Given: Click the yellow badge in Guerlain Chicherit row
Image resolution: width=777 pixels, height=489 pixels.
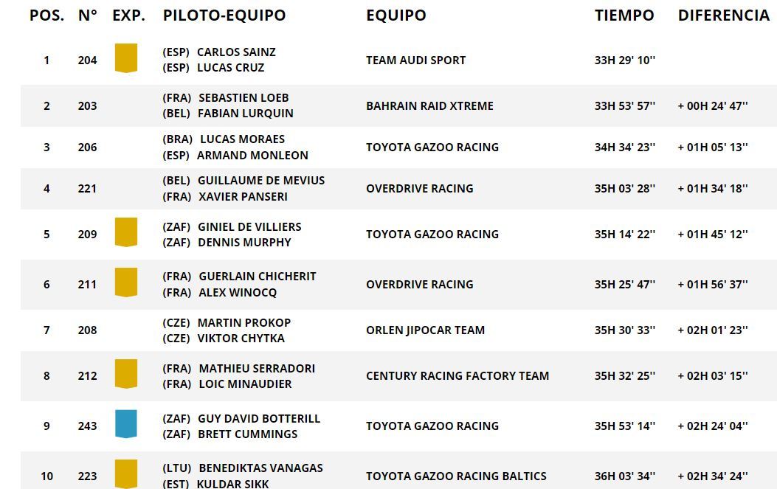Looking at the screenshot, I should coord(126,282).
